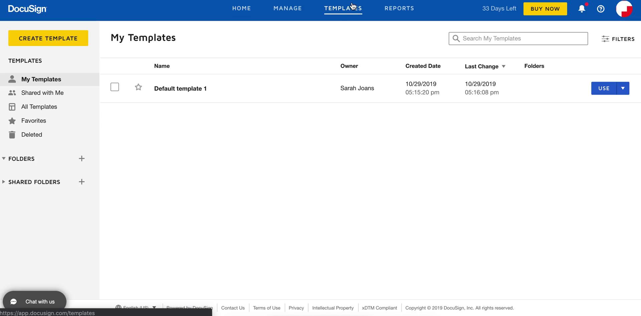
Task: Open the All Templates grid icon
Action: (12, 107)
